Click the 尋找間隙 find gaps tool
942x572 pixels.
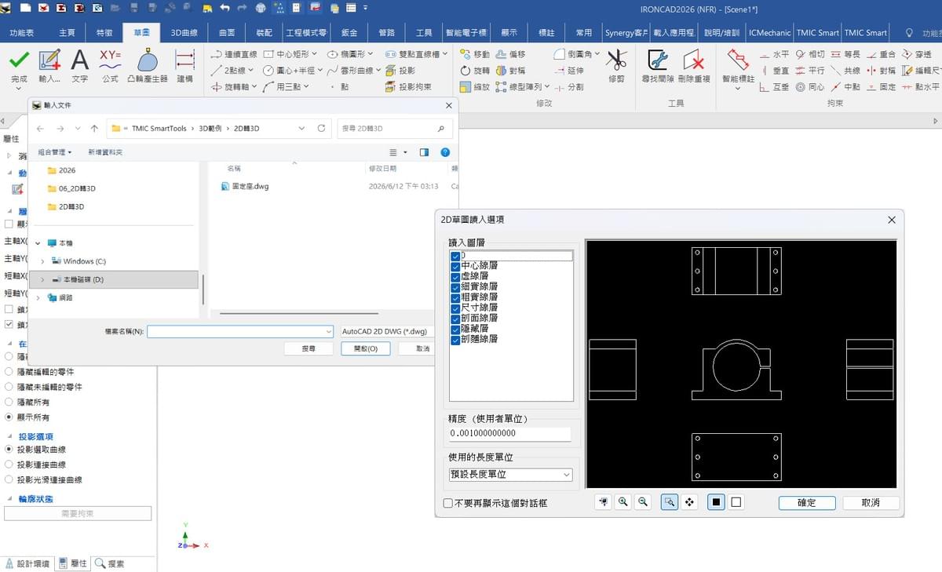click(x=657, y=67)
